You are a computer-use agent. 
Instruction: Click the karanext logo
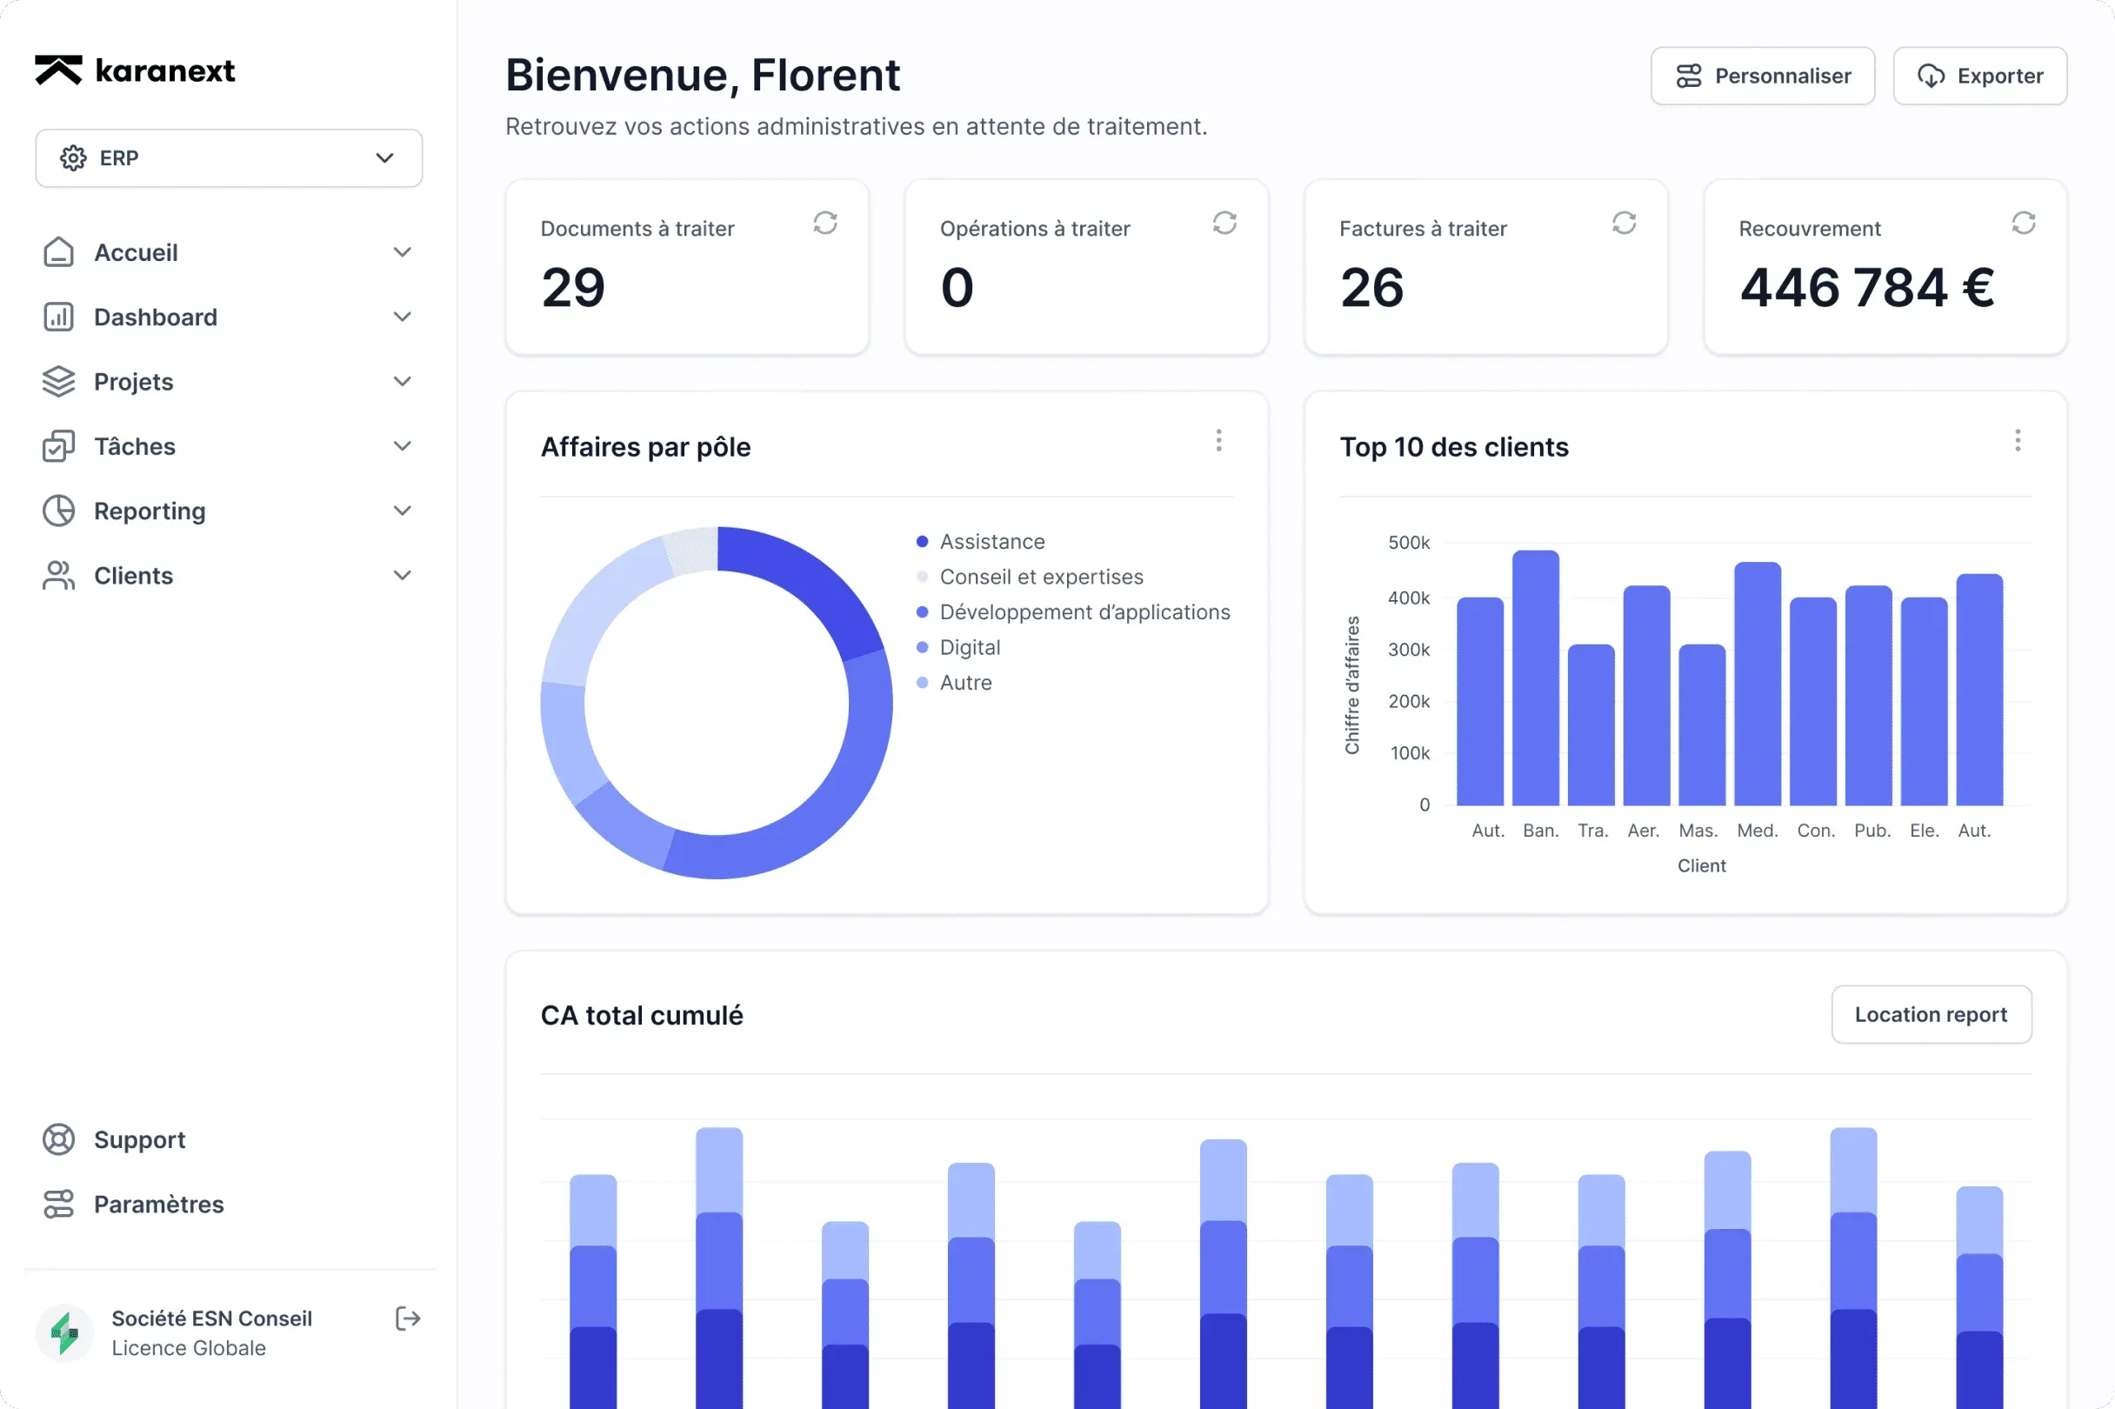[x=135, y=70]
